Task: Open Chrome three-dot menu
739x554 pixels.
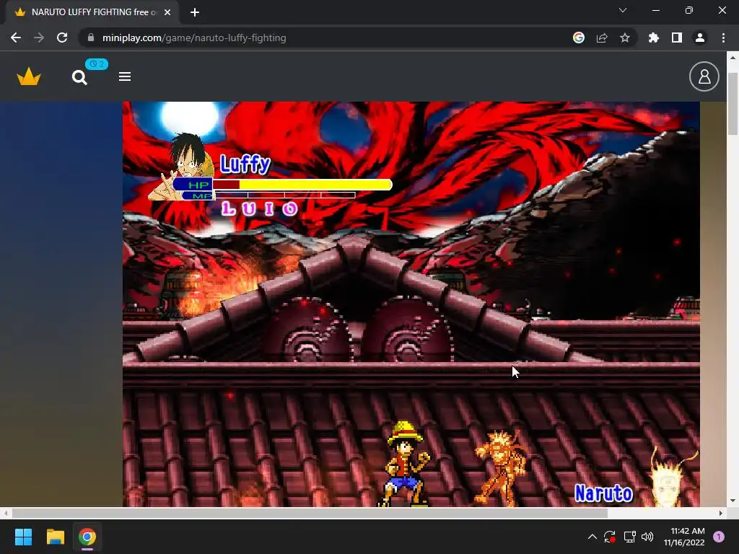Action: 723,38
